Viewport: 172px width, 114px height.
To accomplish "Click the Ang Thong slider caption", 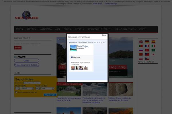I will [117, 67].
